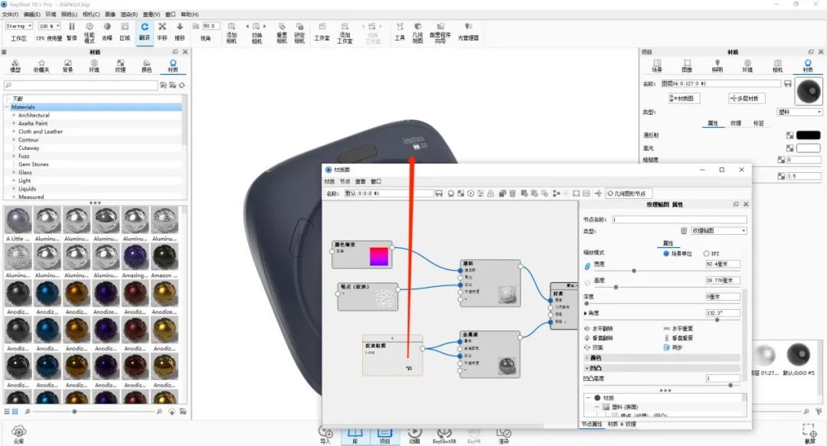
Task: Open the black 漫反射 diffuse color swatch
Action: [x=809, y=135]
